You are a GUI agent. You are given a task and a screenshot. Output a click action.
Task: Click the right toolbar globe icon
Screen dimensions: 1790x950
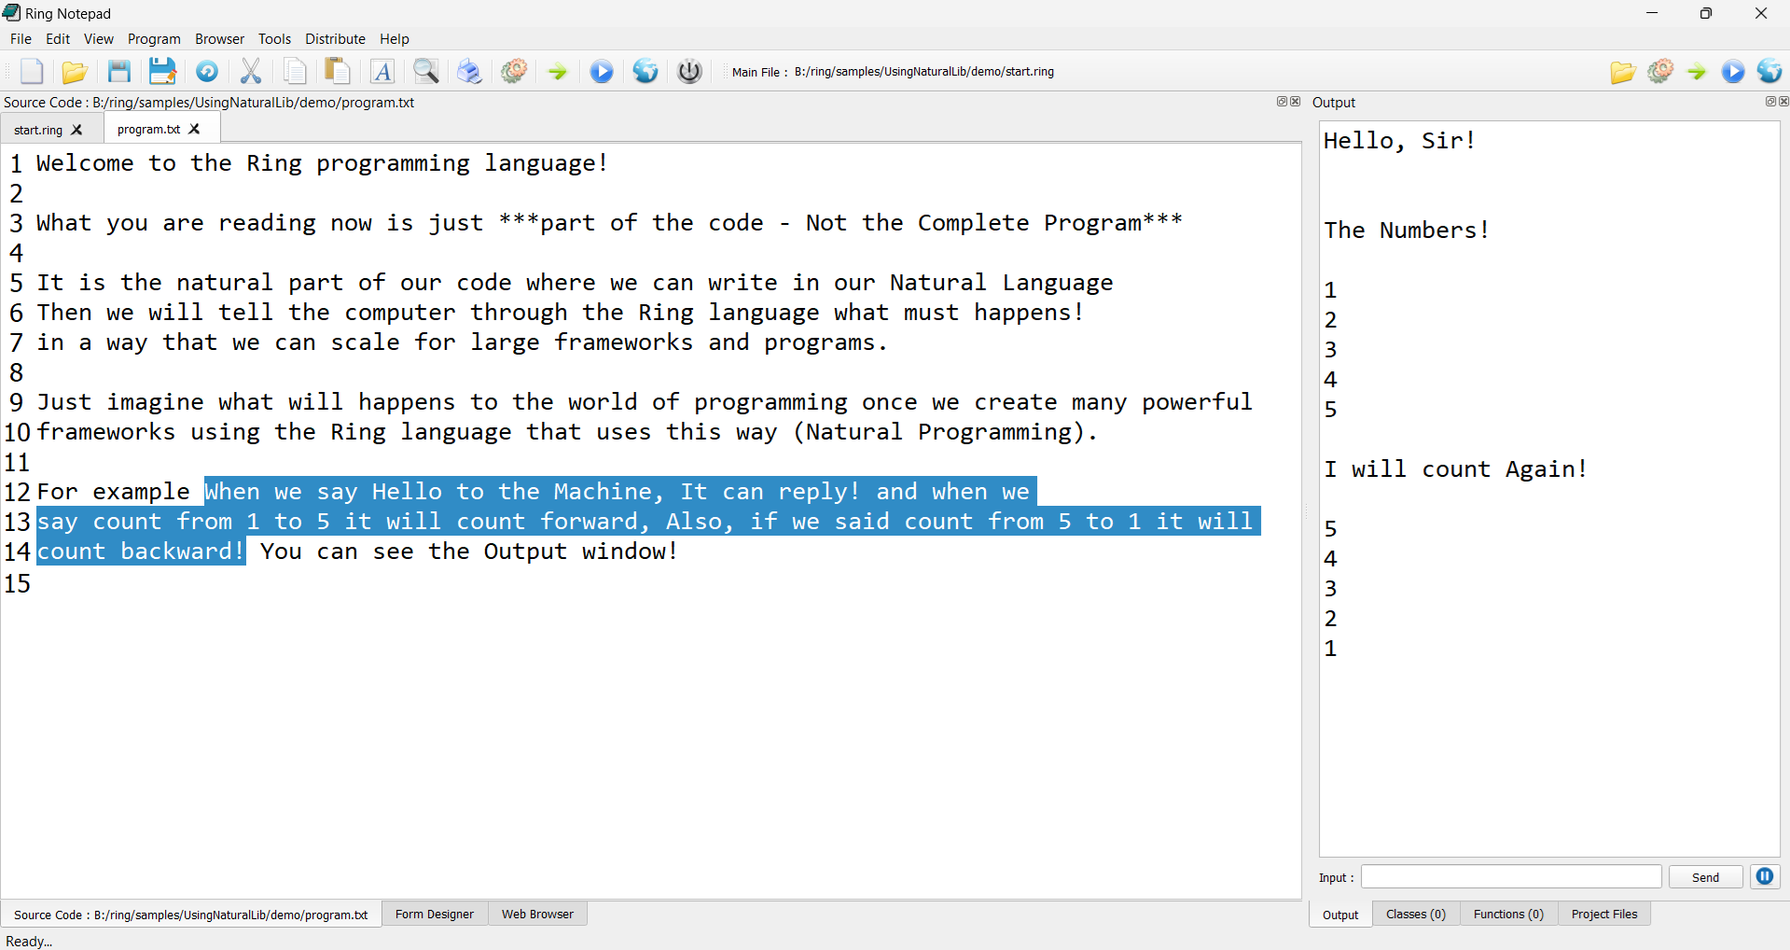tap(1769, 71)
